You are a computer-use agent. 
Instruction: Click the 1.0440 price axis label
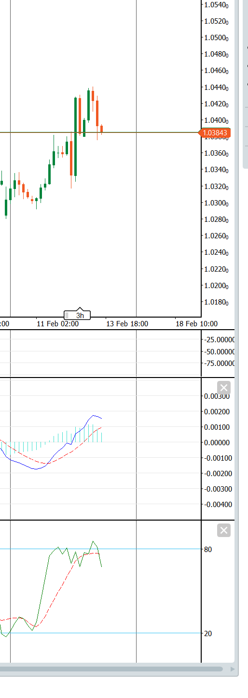[x=216, y=87]
